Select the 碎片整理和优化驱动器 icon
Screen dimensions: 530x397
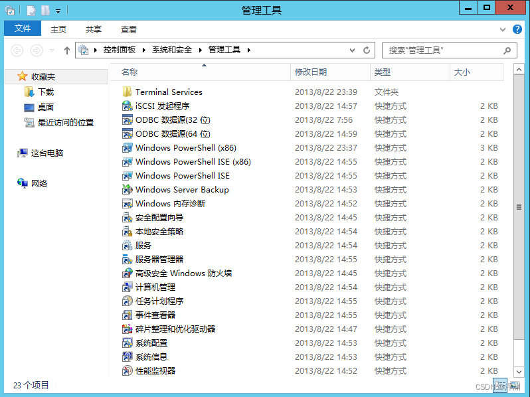coord(127,329)
